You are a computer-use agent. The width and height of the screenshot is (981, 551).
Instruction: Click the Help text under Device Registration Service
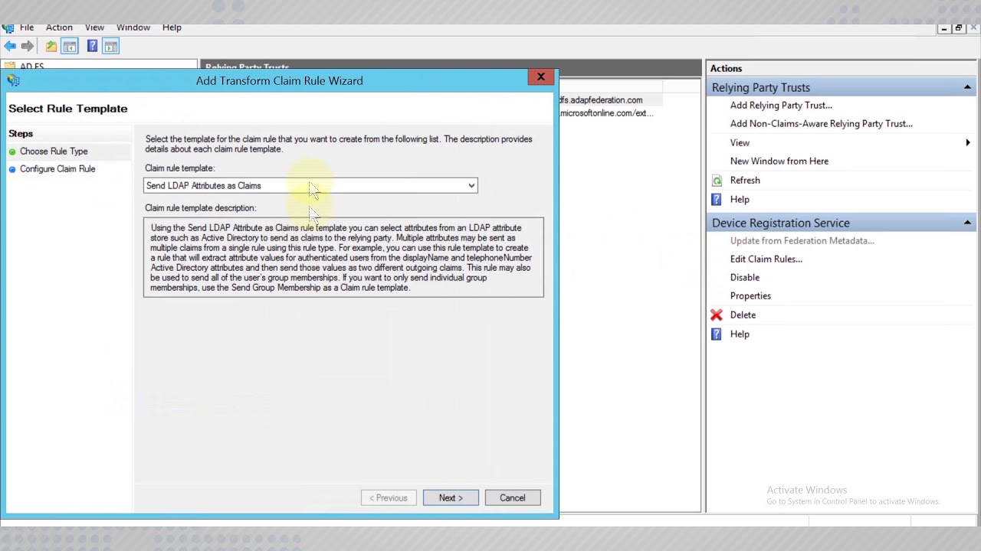pyautogui.click(x=740, y=334)
